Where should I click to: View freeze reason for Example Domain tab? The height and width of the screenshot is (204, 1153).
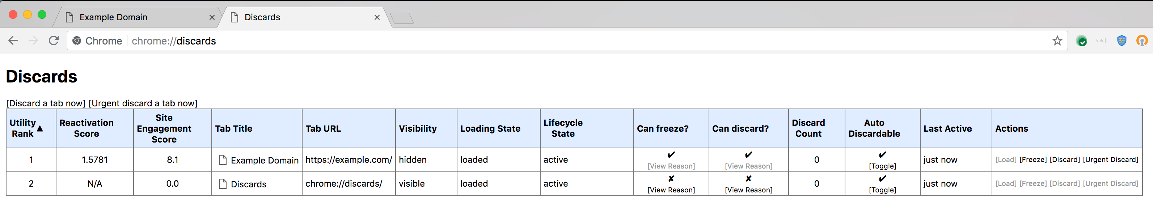[x=671, y=166]
